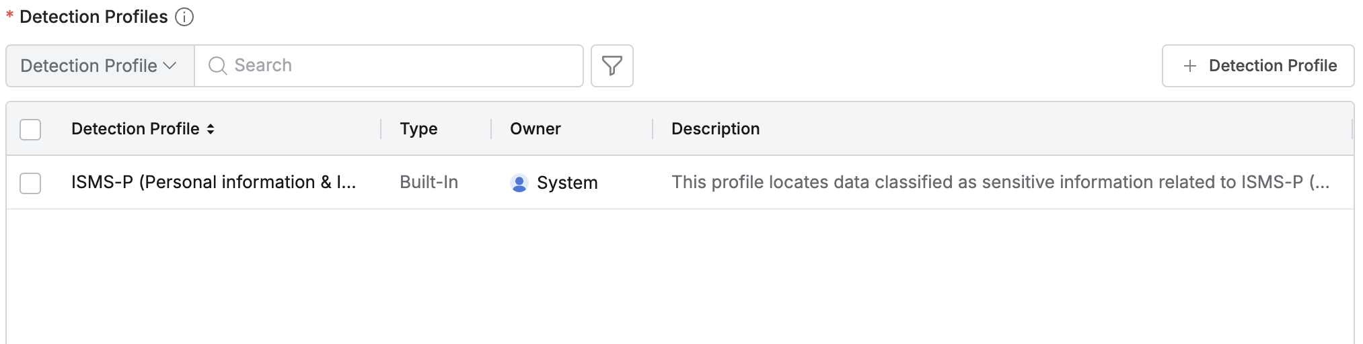
Task: Click the Owner column header
Action: pyautogui.click(x=535, y=129)
